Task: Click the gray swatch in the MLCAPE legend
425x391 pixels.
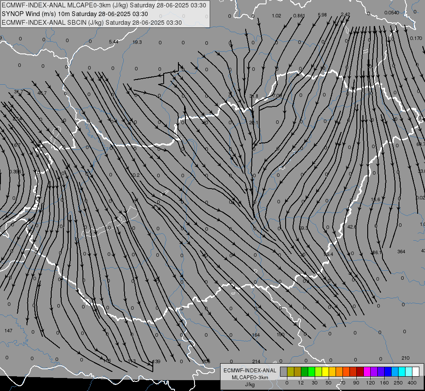Action: [283, 371]
